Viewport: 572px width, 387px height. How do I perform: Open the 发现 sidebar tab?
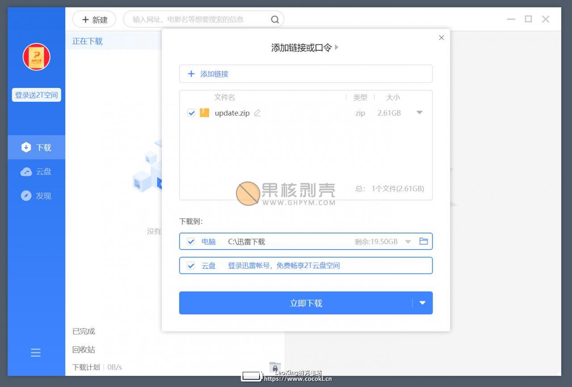click(x=37, y=196)
